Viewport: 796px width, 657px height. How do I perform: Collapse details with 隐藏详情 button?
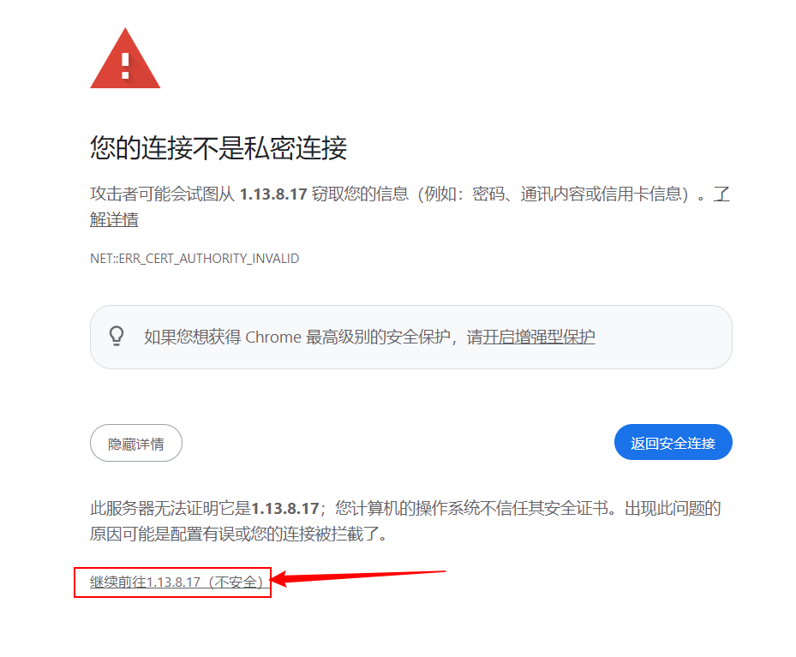point(136,444)
